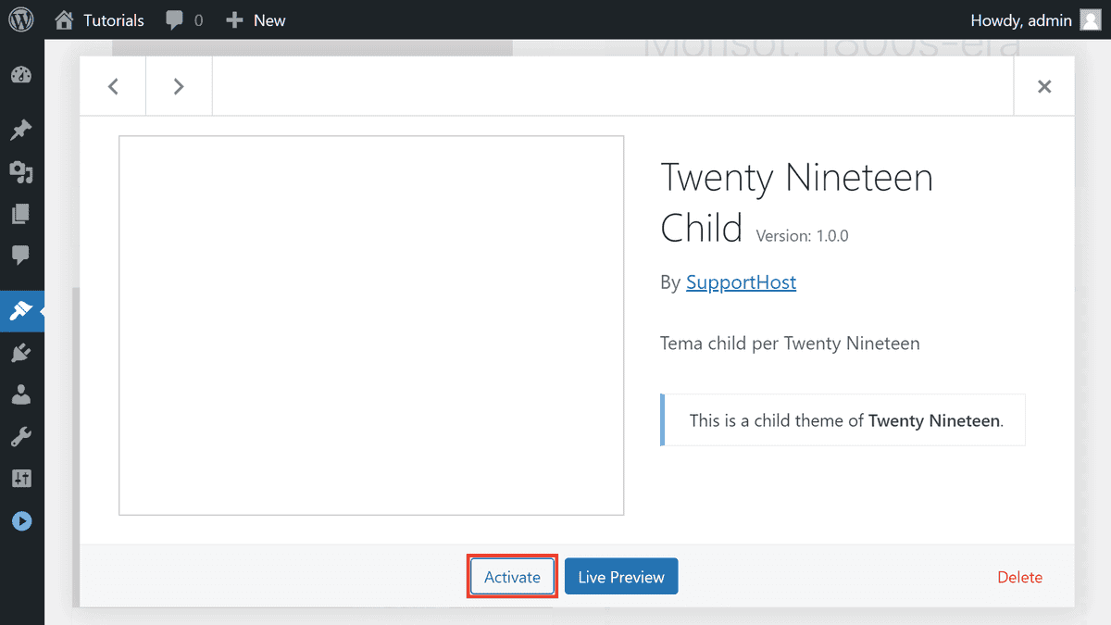
Task: Open the Users sidebar icon
Action: pyautogui.click(x=21, y=395)
